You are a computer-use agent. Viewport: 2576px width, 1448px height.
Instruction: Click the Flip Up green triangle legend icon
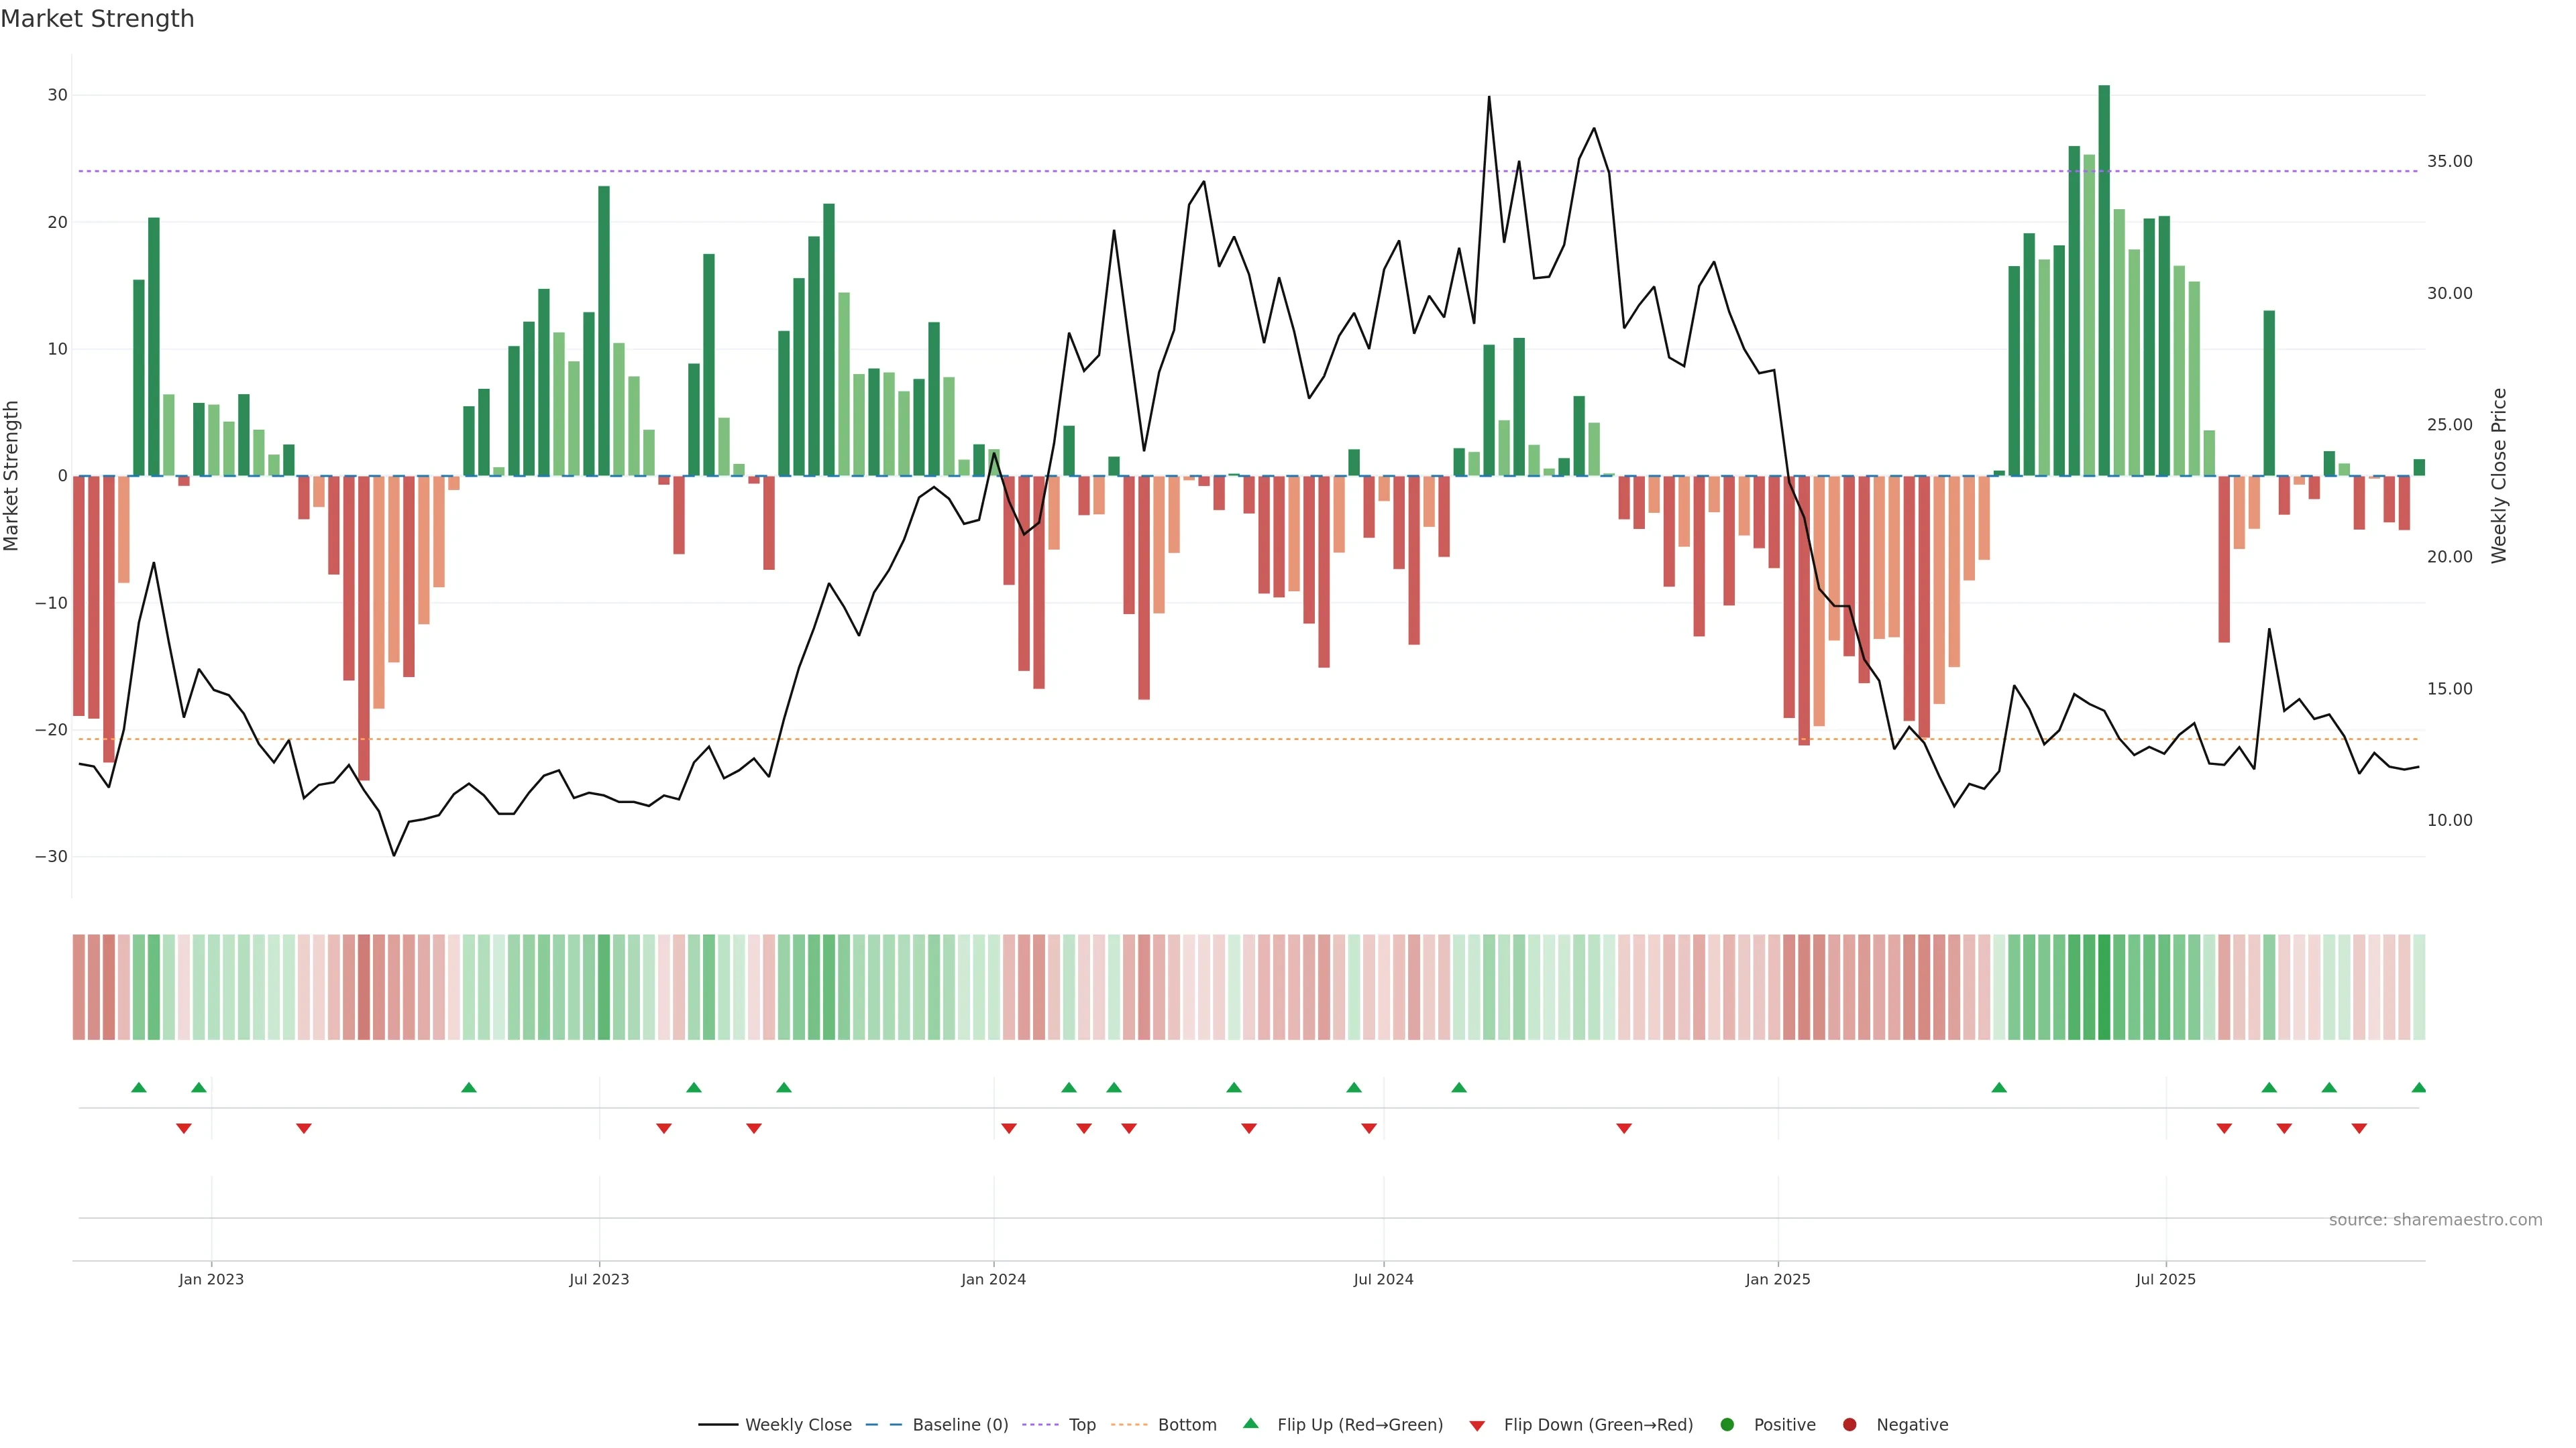click(1250, 1424)
